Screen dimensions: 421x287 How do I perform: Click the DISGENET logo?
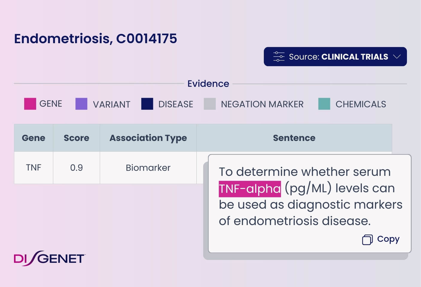pyautogui.click(x=49, y=258)
